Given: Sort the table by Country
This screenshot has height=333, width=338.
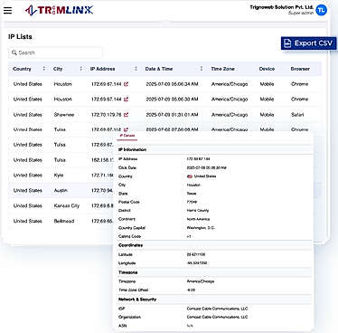Looking at the screenshot, I should click(x=44, y=69).
